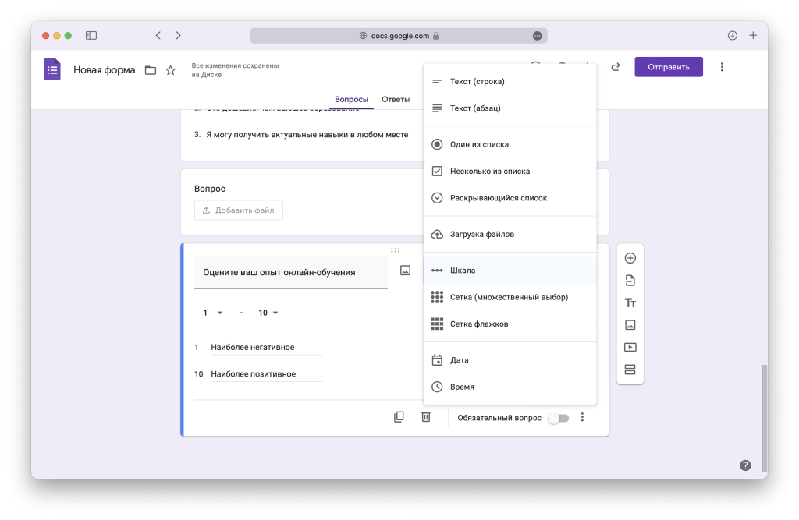Switch to the Ответы tab

coord(396,100)
